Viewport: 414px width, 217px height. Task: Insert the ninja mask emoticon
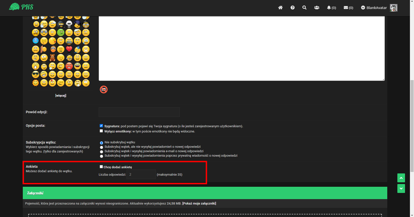61,24
